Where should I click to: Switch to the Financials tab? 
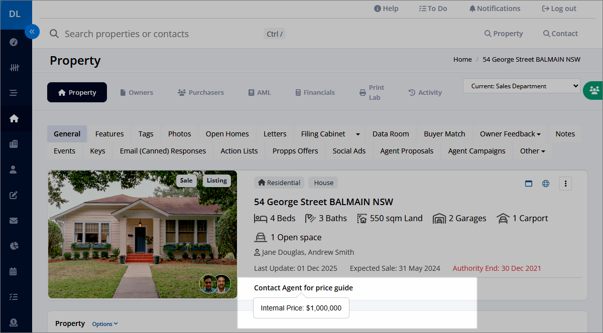pos(315,92)
